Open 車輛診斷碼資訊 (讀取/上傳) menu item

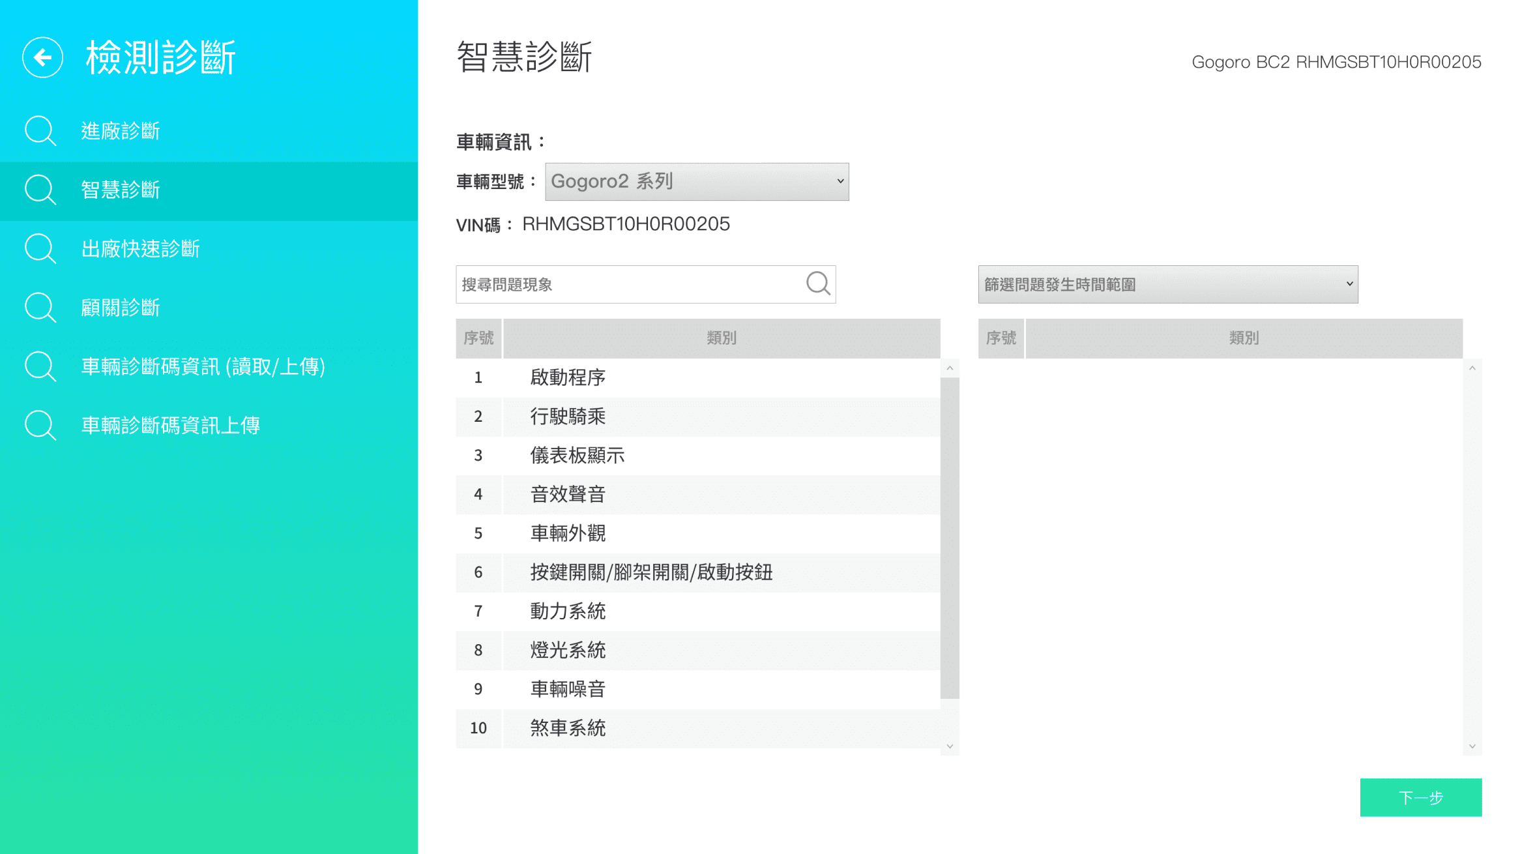coord(203,366)
